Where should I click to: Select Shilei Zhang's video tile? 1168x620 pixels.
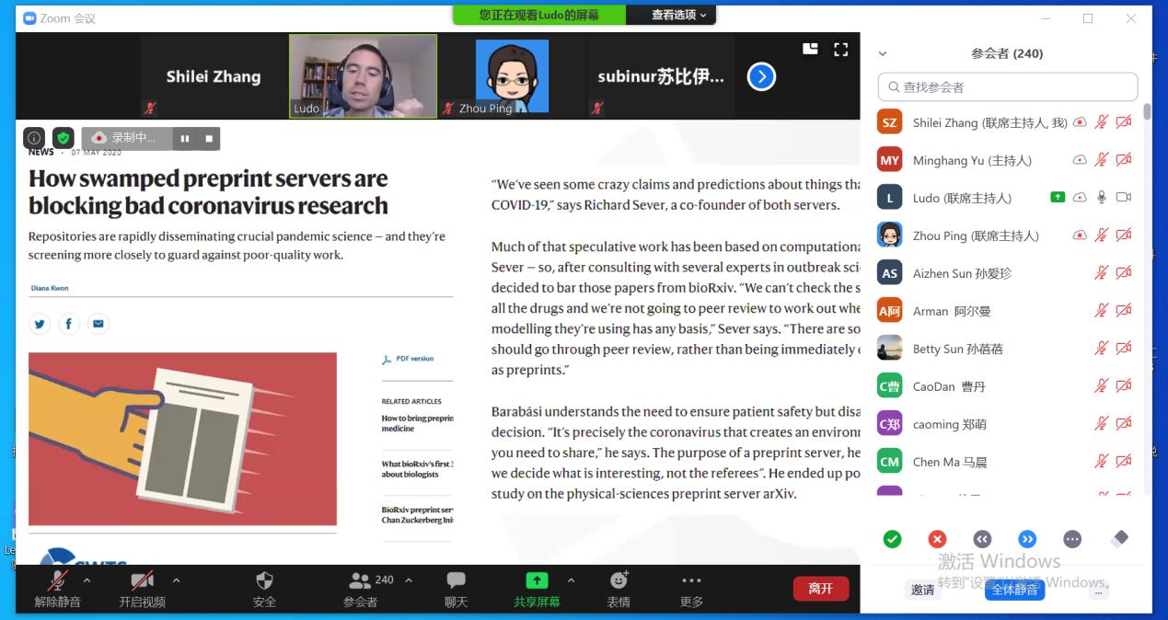point(214,76)
